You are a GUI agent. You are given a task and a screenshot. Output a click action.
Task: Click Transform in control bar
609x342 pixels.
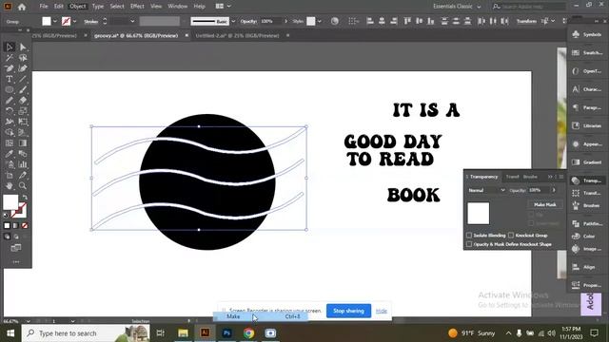526,21
